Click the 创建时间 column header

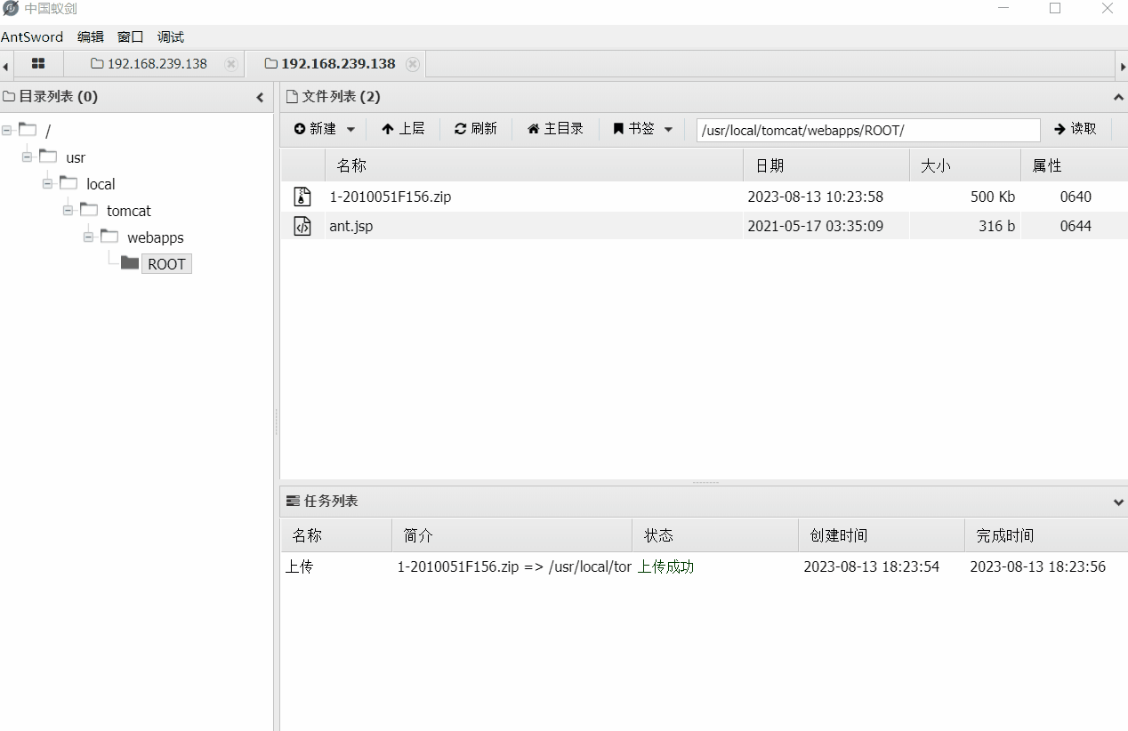tap(882, 535)
